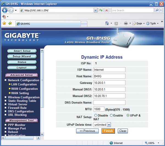Open the Favorites Center star icon
Image resolution: width=165 pixels, height=146 pixels.
[x=4, y=23]
